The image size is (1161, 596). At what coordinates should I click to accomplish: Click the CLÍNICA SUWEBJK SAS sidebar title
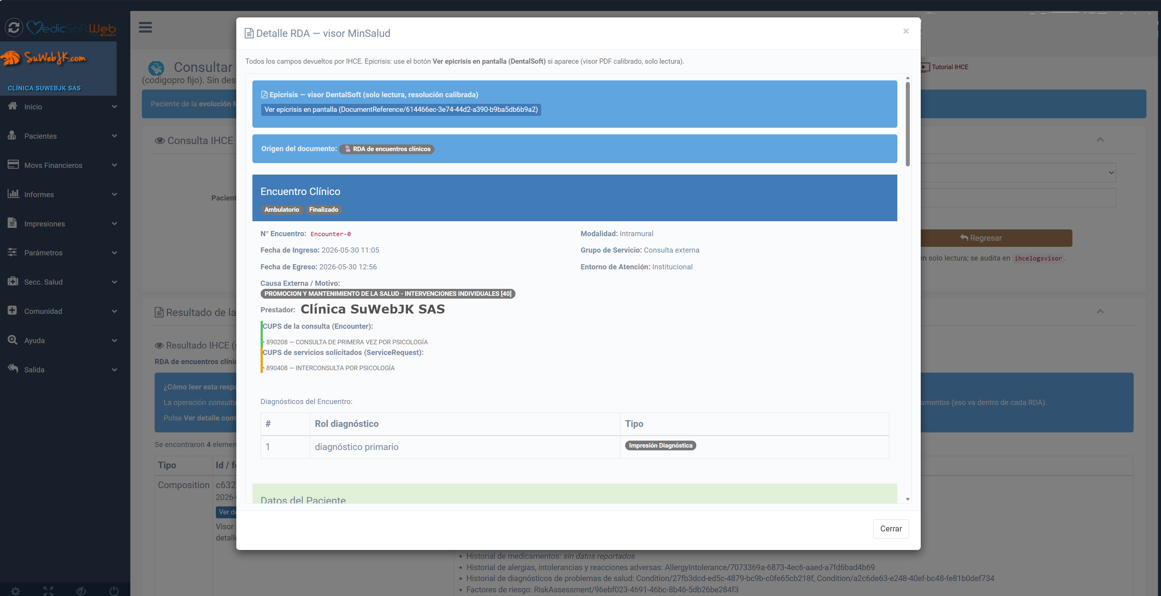(44, 88)
